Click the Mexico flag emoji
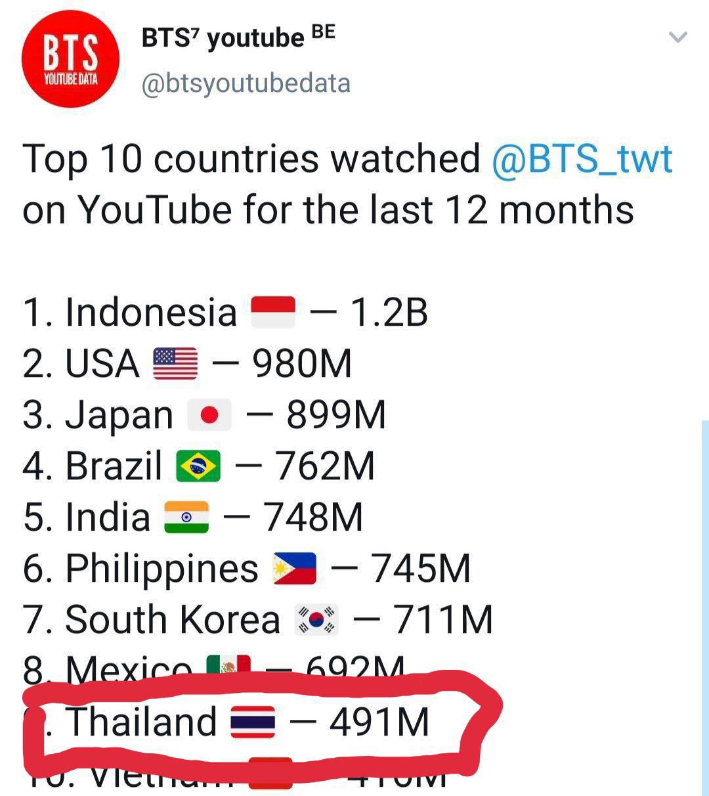The height and width of the screenshot is (796, 709). (x=228, y=665)
